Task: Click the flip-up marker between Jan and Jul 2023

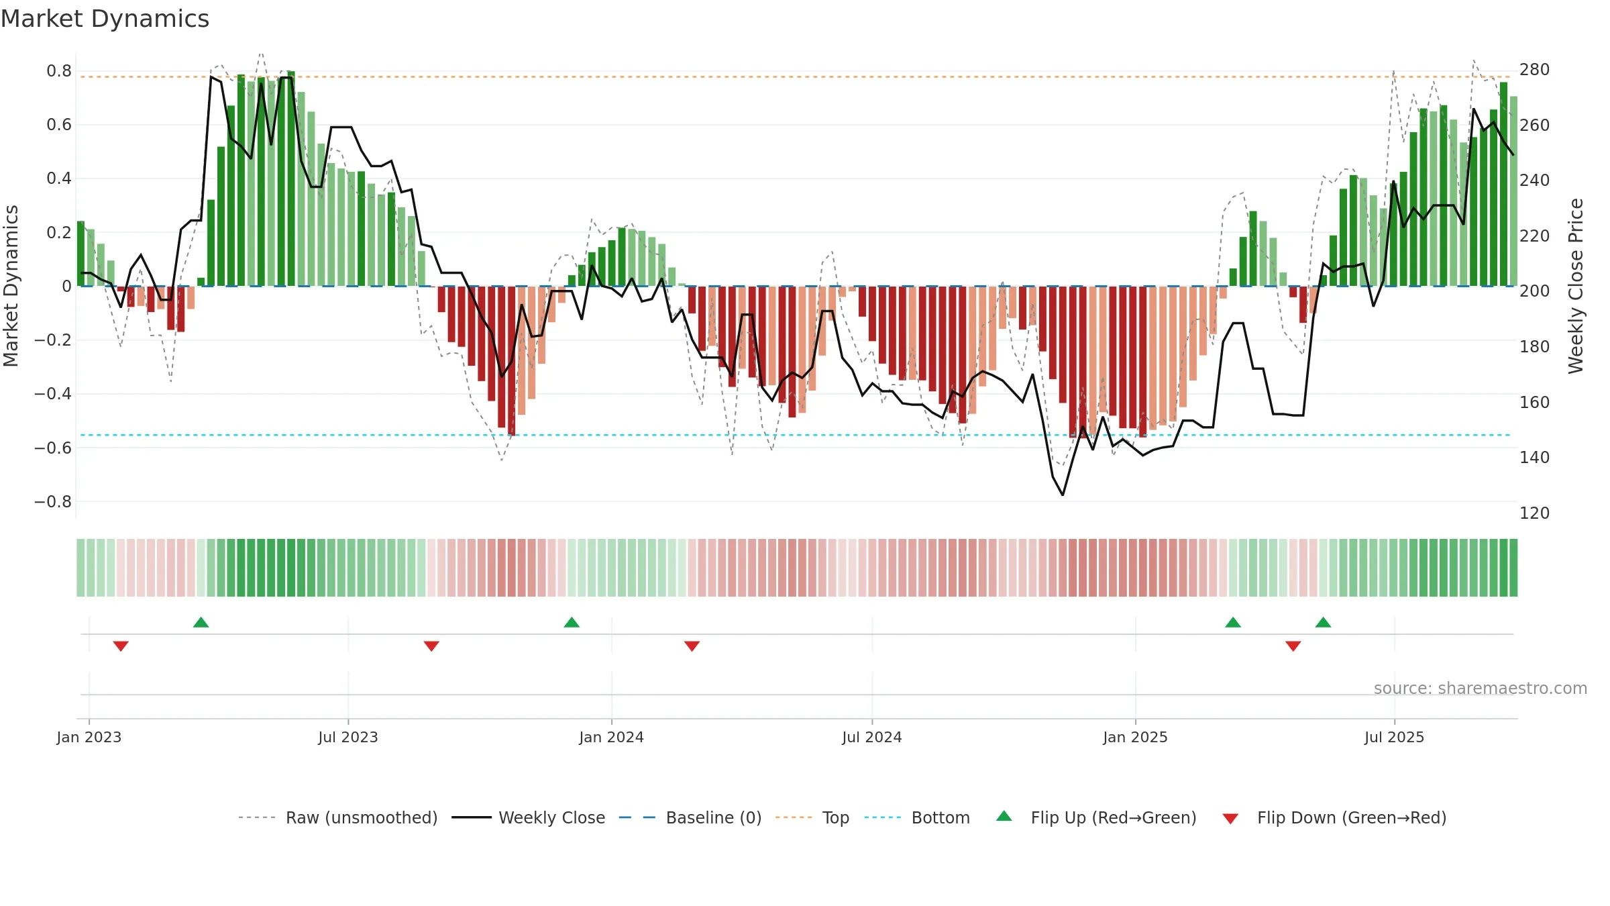Action: (x=201, y=622)
